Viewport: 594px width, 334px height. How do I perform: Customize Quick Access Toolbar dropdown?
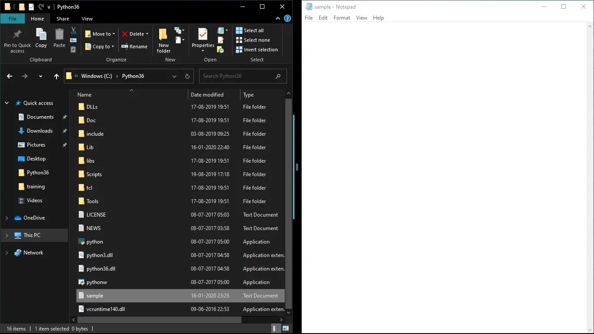click(x=49, y=7)
